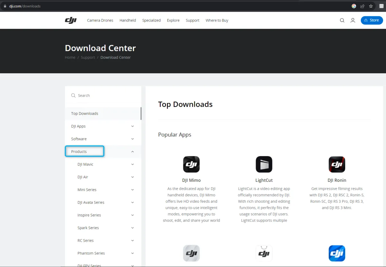This screenshot has width=386, height=267.
Task: Open the Where to Buy menu
Action: [217, 20]
